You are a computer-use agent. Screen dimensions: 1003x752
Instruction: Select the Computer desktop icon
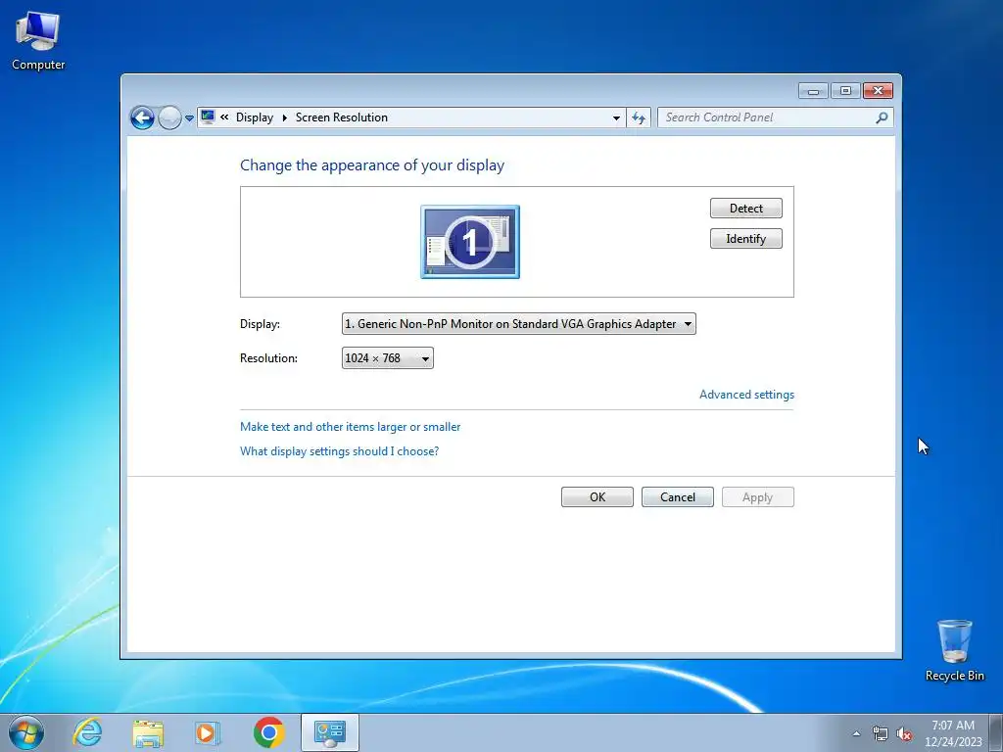(x=38, y=40)
